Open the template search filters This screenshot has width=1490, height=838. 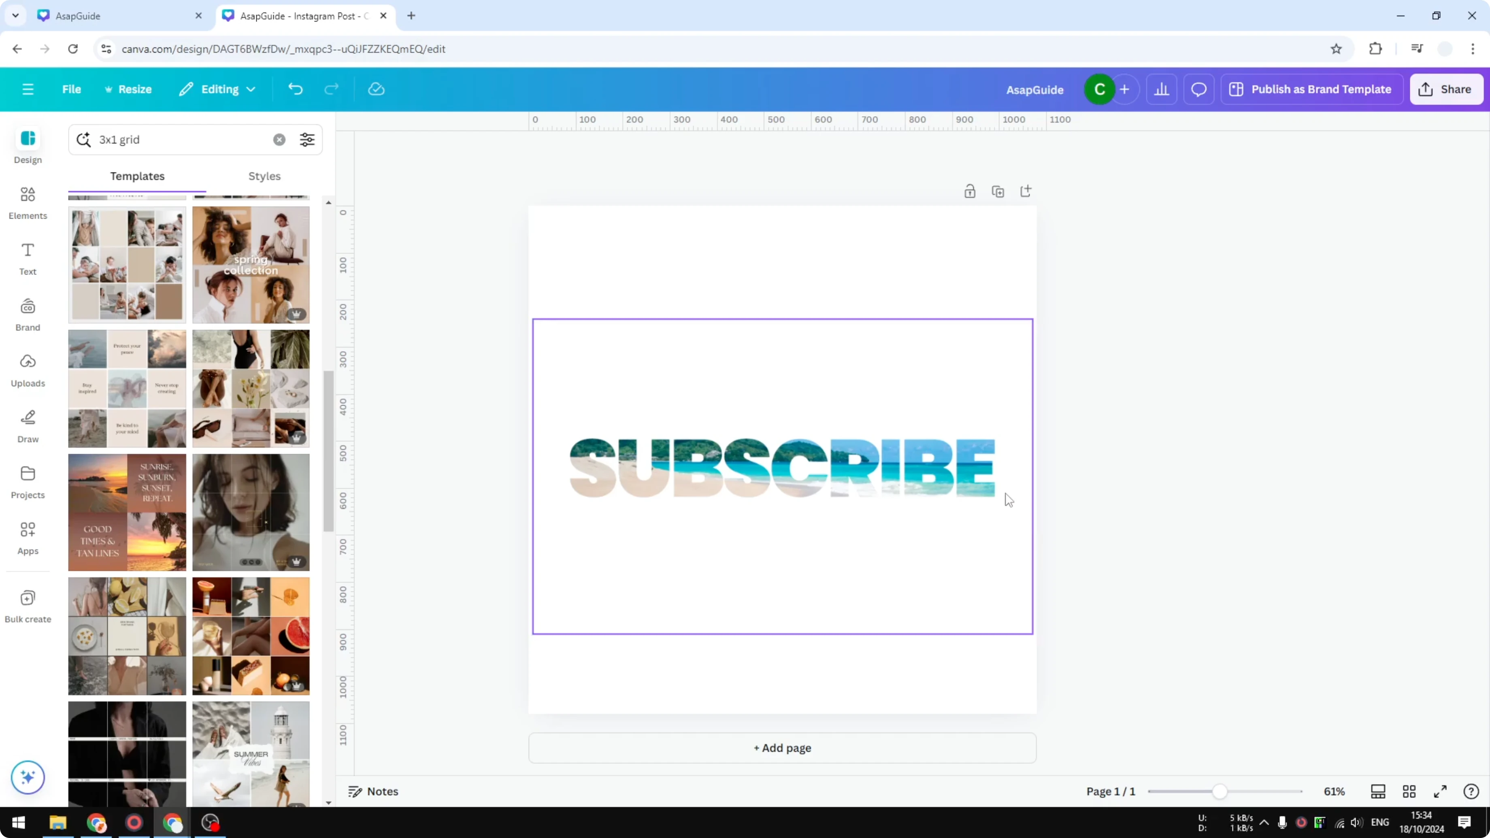(x=307, y=139)
